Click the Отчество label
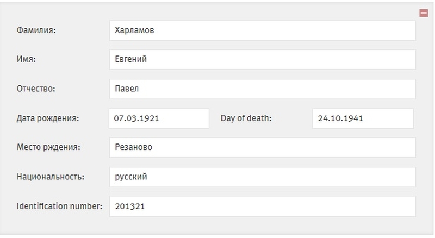This screenshot has height=238, width=435. click(36, 89)
